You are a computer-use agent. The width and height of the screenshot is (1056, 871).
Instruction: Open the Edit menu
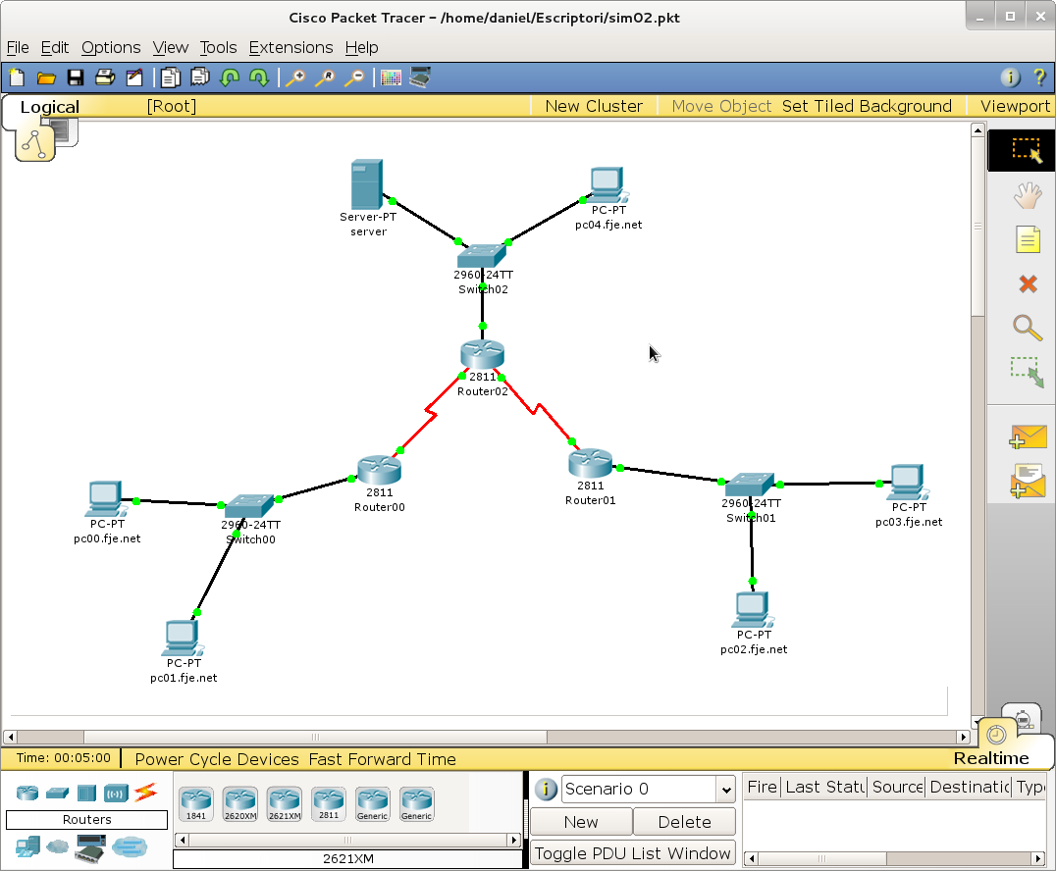(x=55, y=48)
